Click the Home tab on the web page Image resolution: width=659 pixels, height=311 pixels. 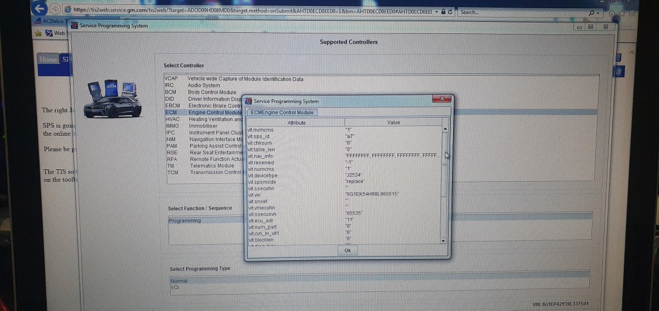point(48,59)
